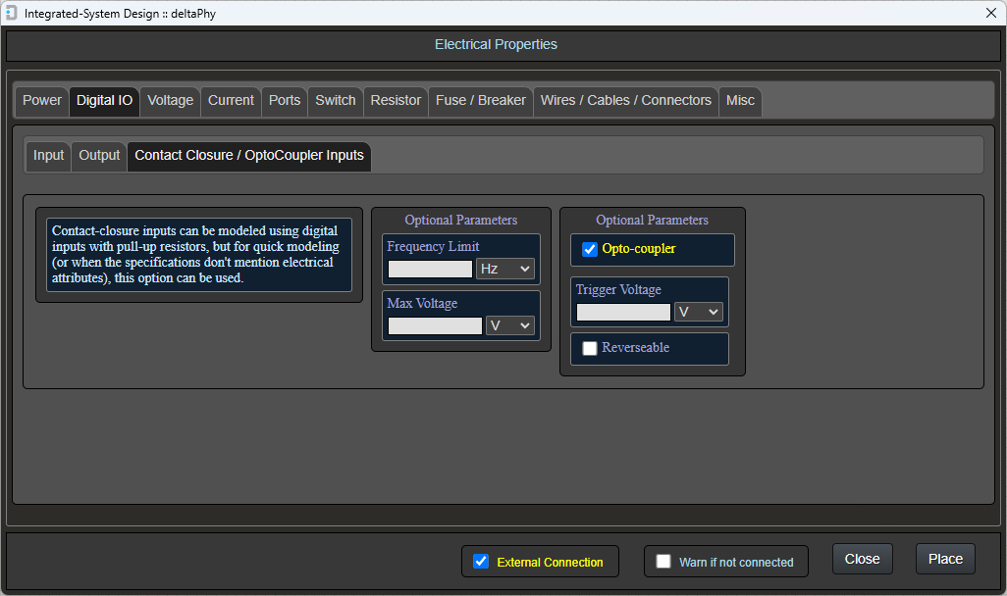This screenshot has width=1007, height=596.
Task: Open the Trigger Voltage unit dropdown
Action: (x=698, y=312)
